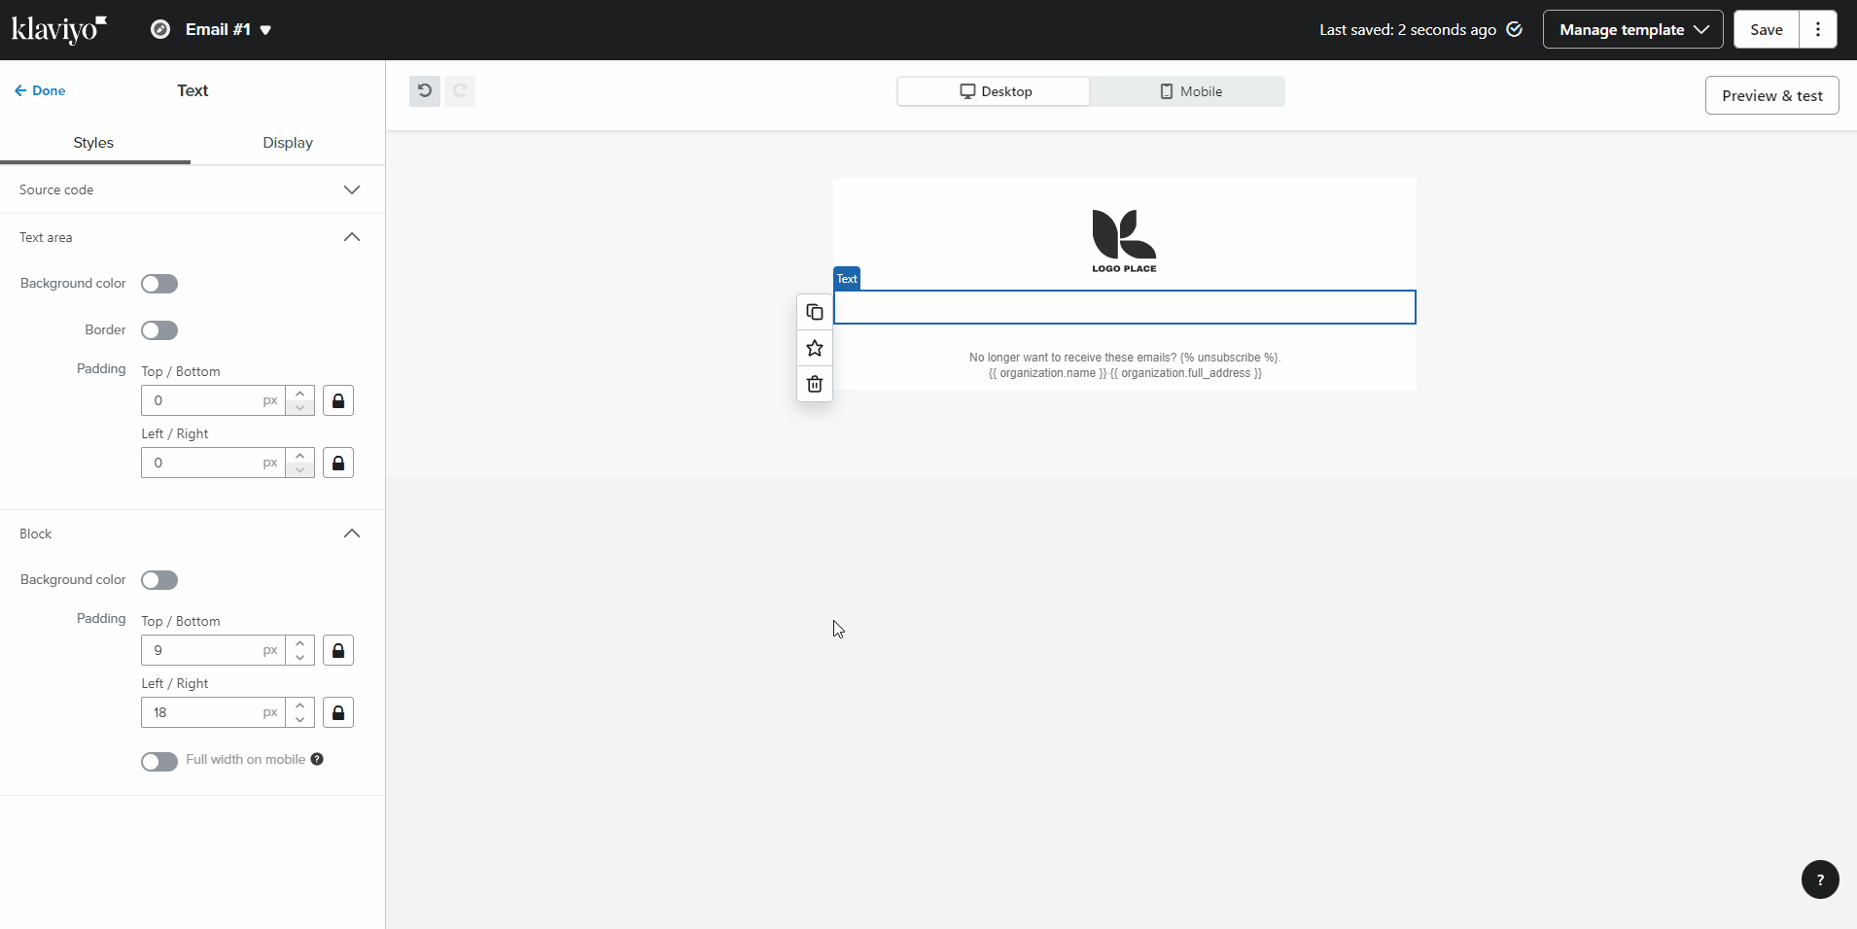Switch to the Styles tab

(x=93, y=143)
